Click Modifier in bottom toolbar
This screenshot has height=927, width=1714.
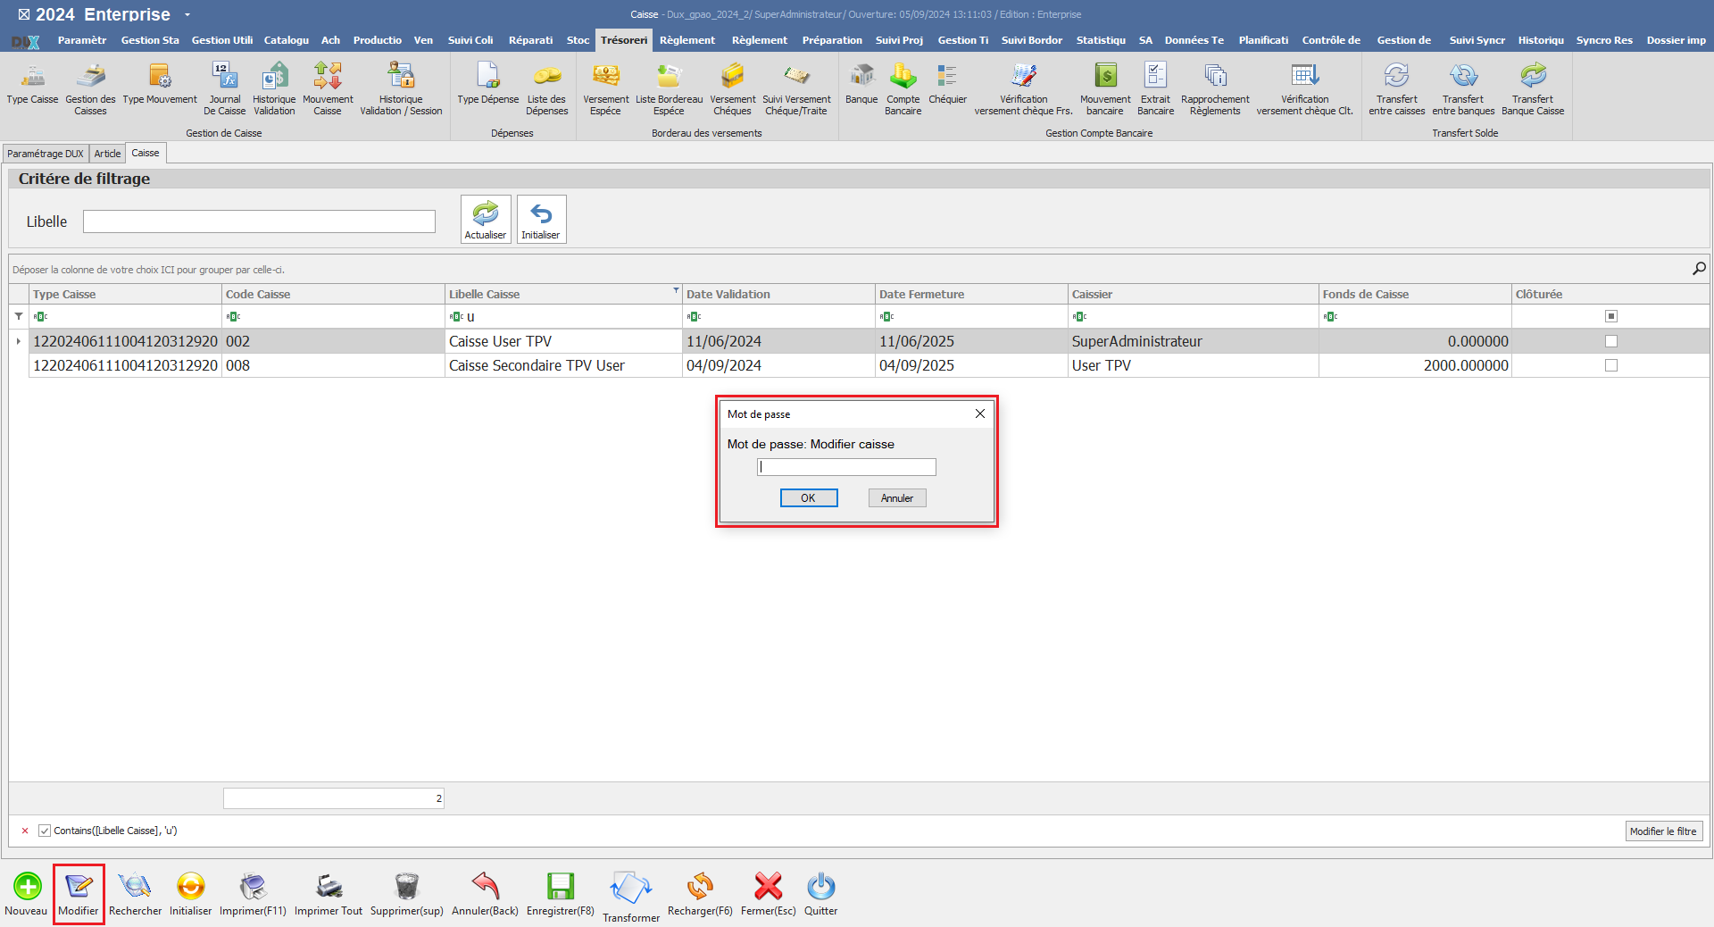(79, 894)
